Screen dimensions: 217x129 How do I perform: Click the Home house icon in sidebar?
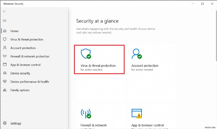(x=5, y=31)
